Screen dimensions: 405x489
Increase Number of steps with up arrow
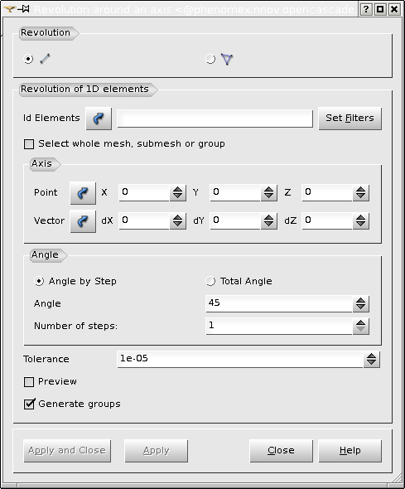pos(361,322)
